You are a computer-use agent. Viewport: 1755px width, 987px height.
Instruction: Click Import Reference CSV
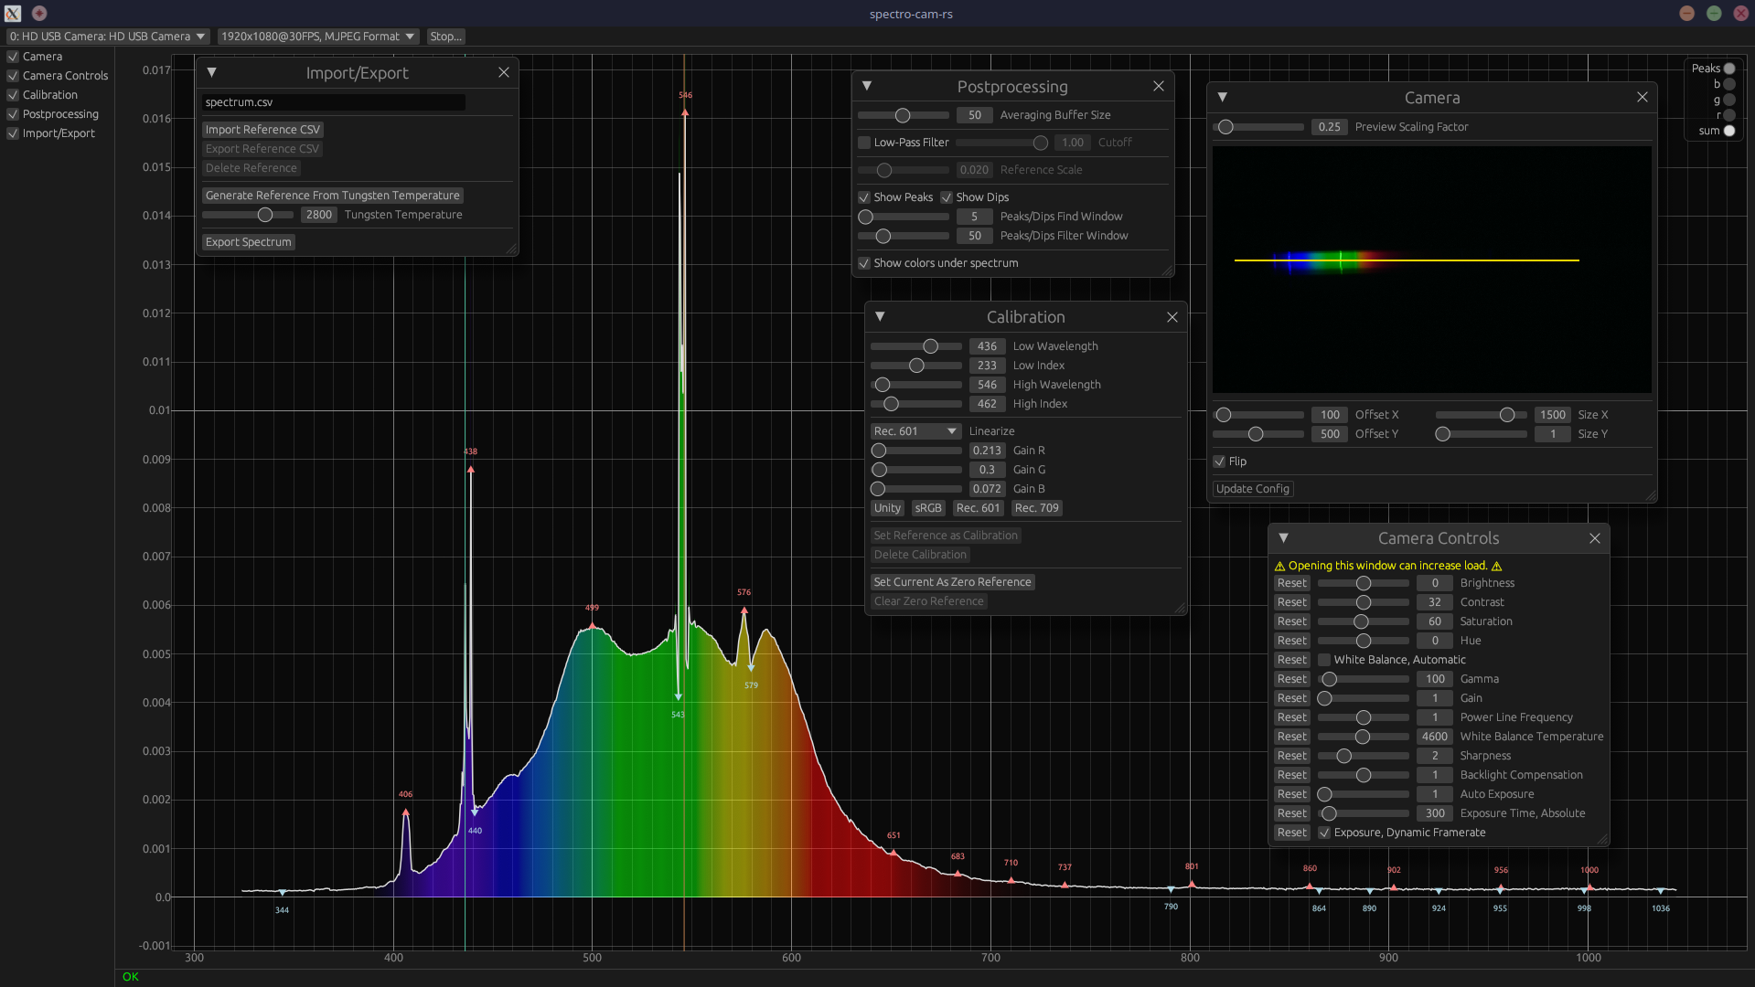262,130
